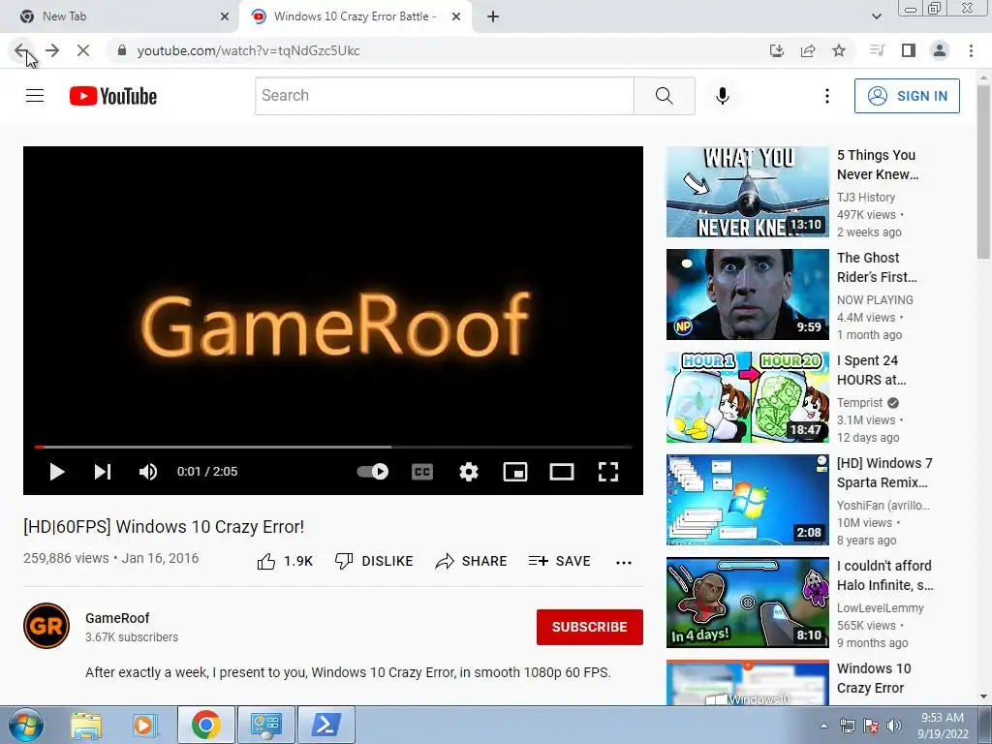Open PowerShell from the taskbar

(x=325, y=725)
